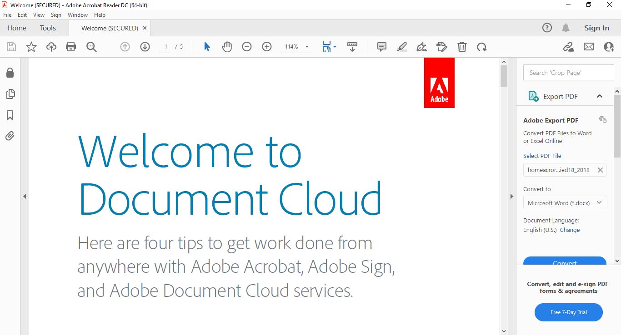Click the Save file icon
This screenshot has width=621, height=335.
pyautogui.click(x=11, y=47)
